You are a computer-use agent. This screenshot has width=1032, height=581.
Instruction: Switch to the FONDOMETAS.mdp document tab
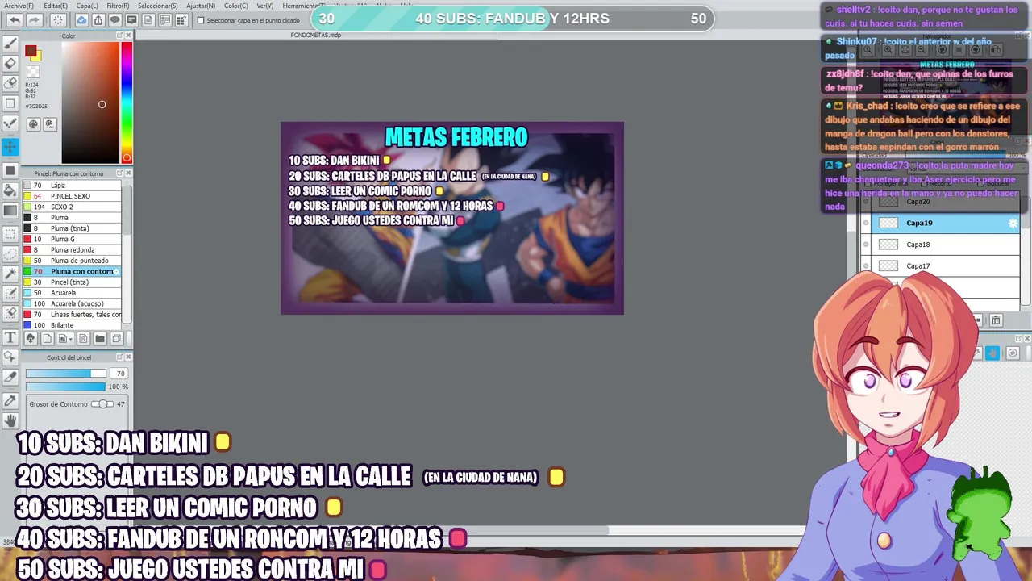point(316,35)
